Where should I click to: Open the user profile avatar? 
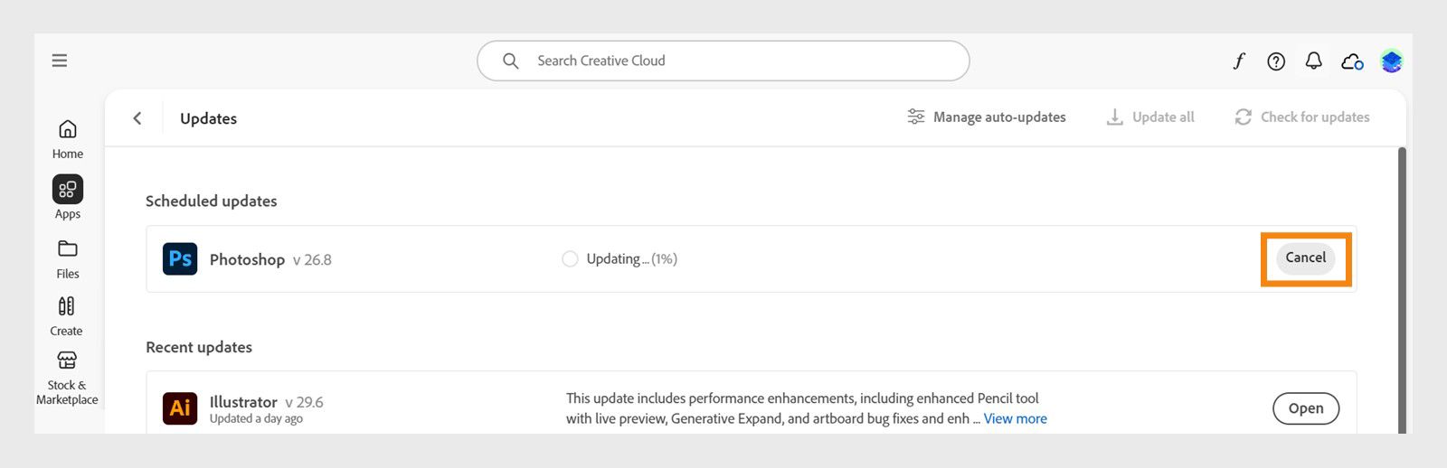(x=1391, y=61)
